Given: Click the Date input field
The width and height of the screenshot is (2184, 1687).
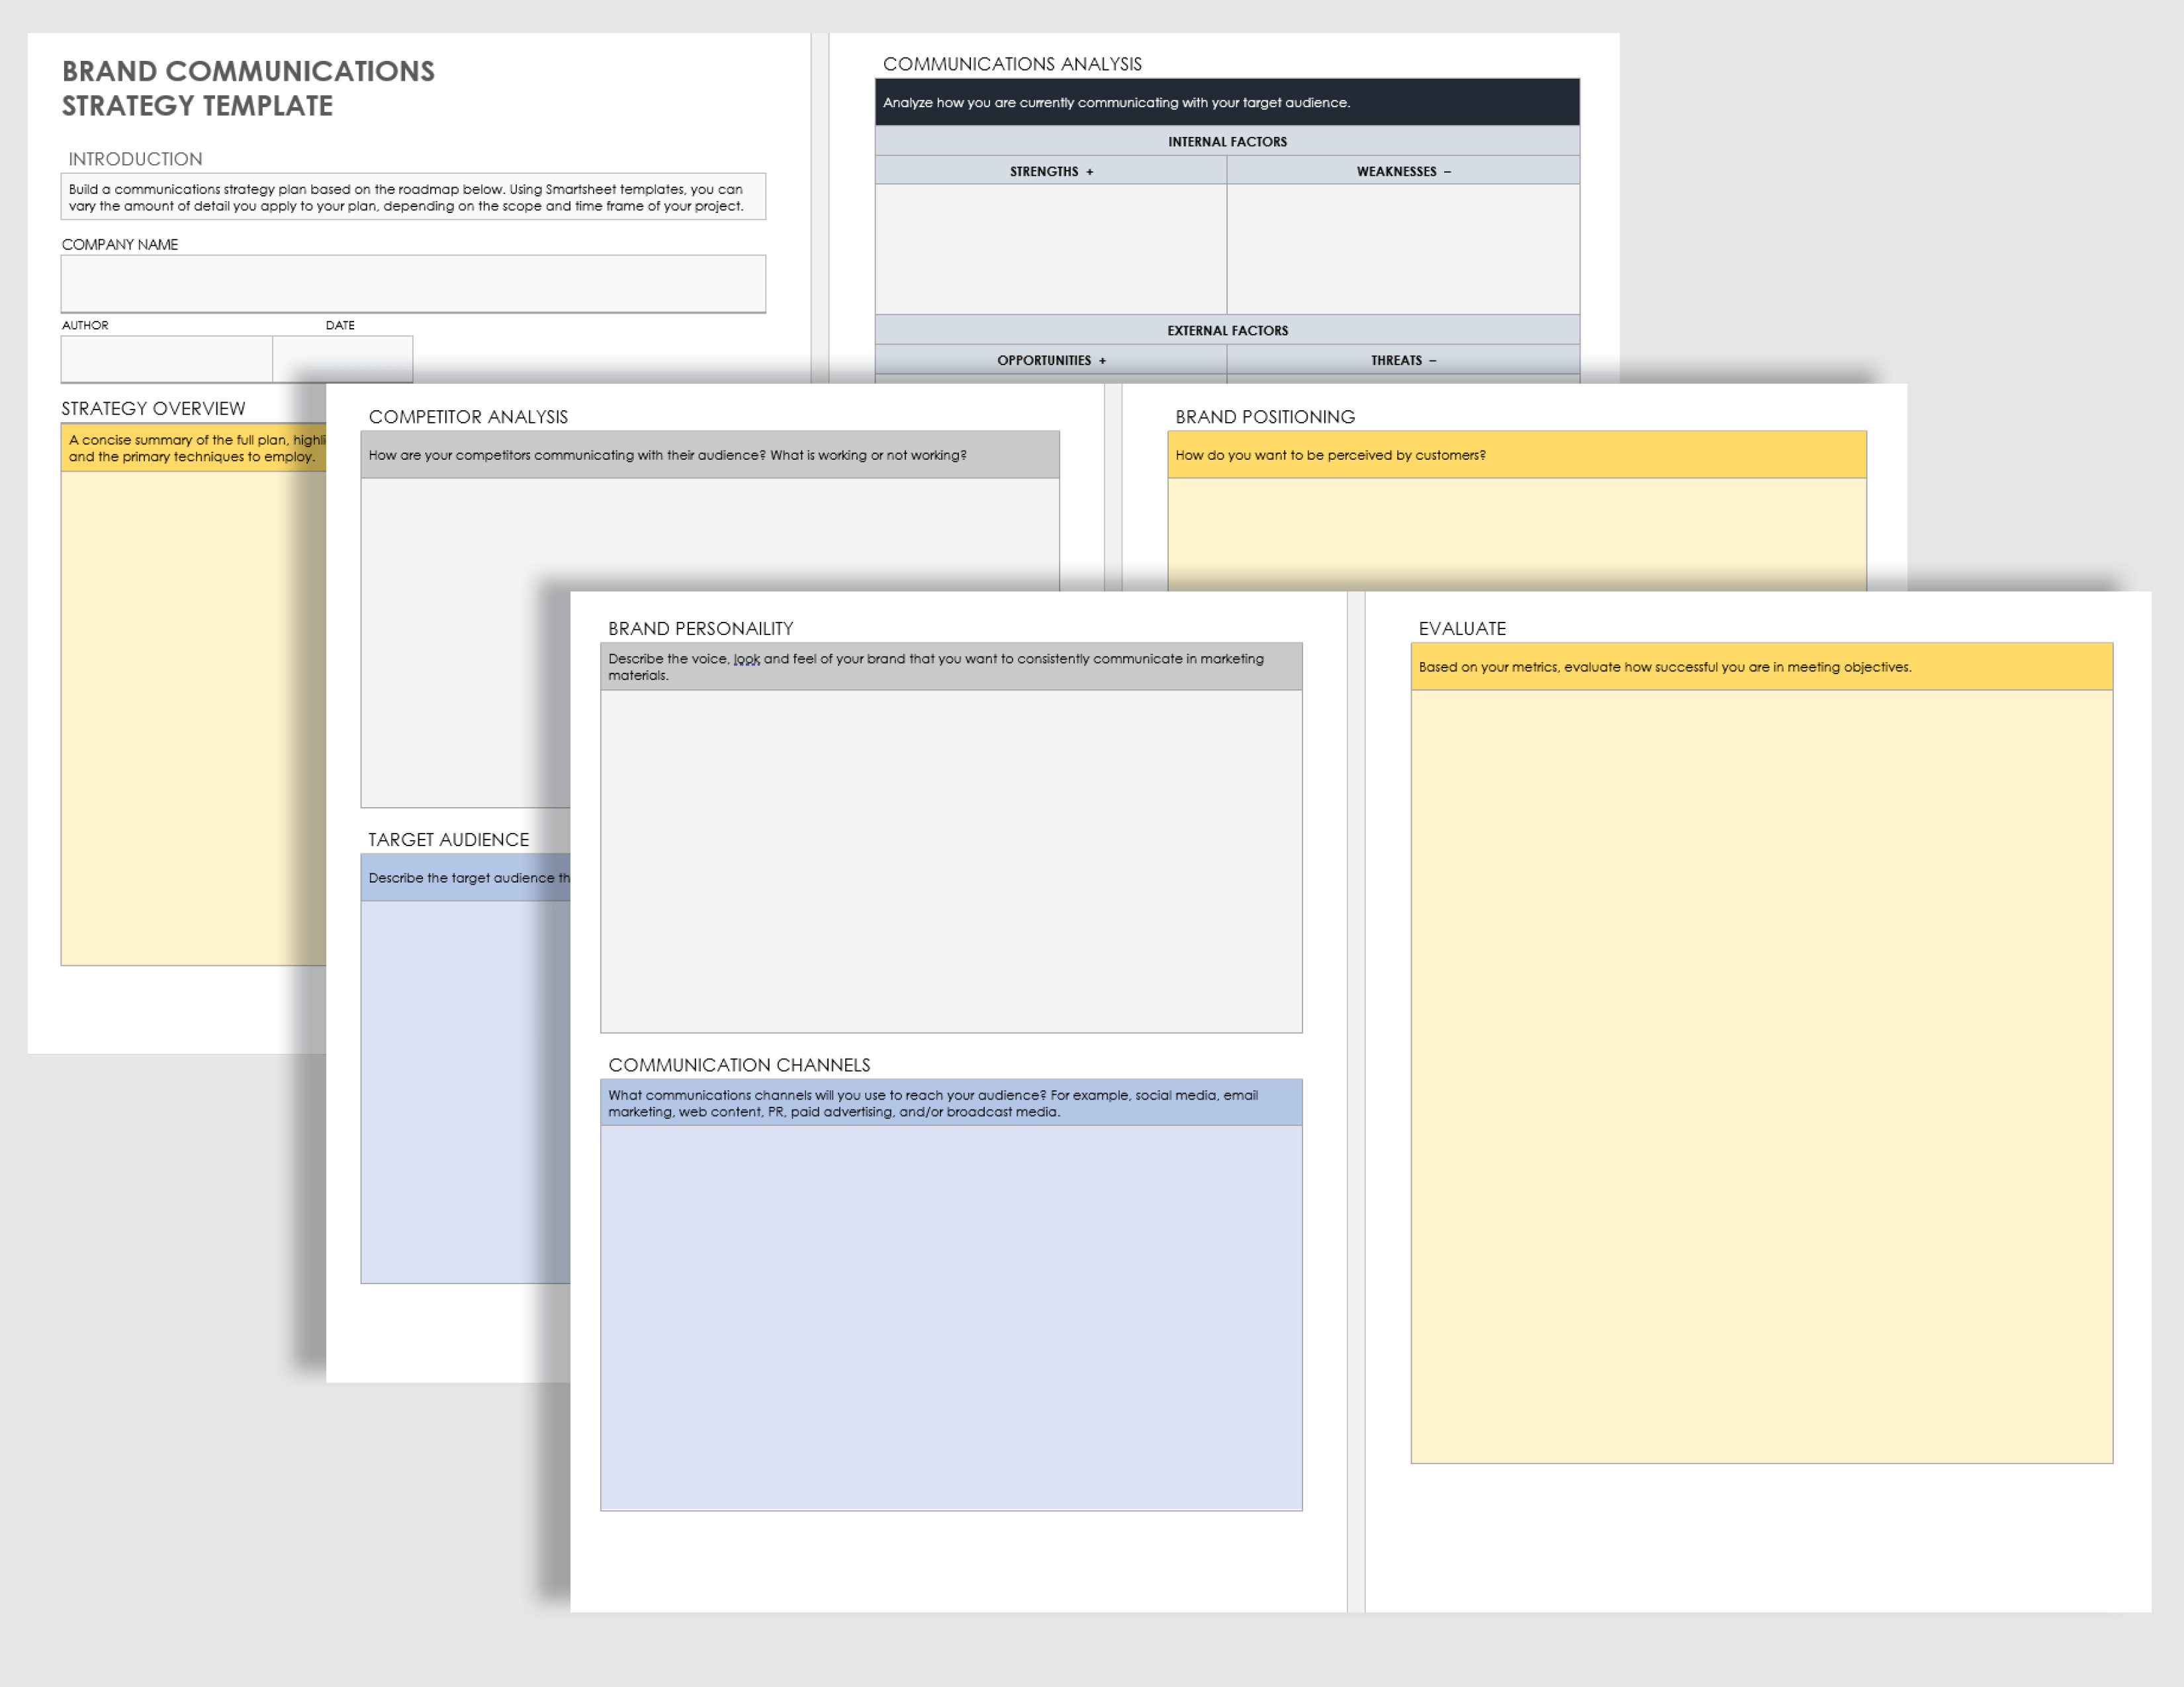Looking at the screenshot, I should (x=343, y=359).
